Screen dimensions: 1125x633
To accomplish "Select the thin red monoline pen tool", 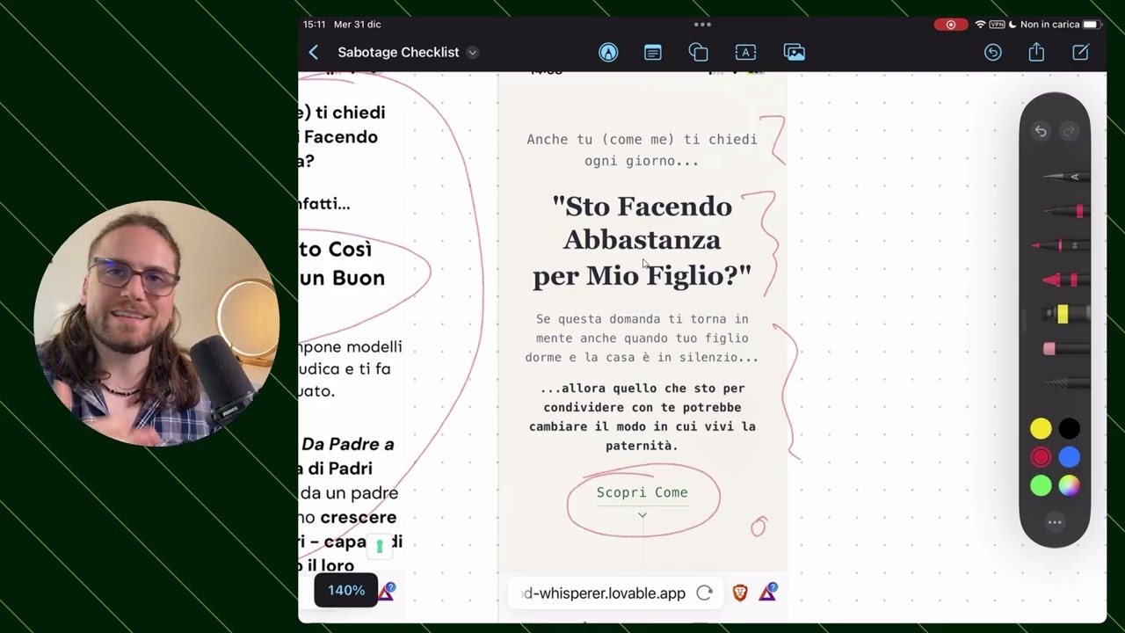I will [x=1062, y=245].
